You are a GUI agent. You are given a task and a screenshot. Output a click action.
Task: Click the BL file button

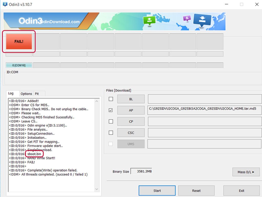(x=131, y=99)
